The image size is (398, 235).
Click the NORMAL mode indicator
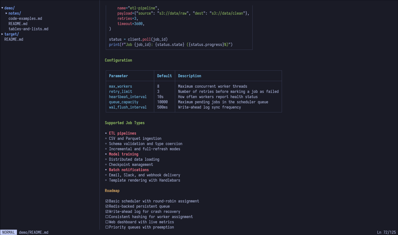8,232
